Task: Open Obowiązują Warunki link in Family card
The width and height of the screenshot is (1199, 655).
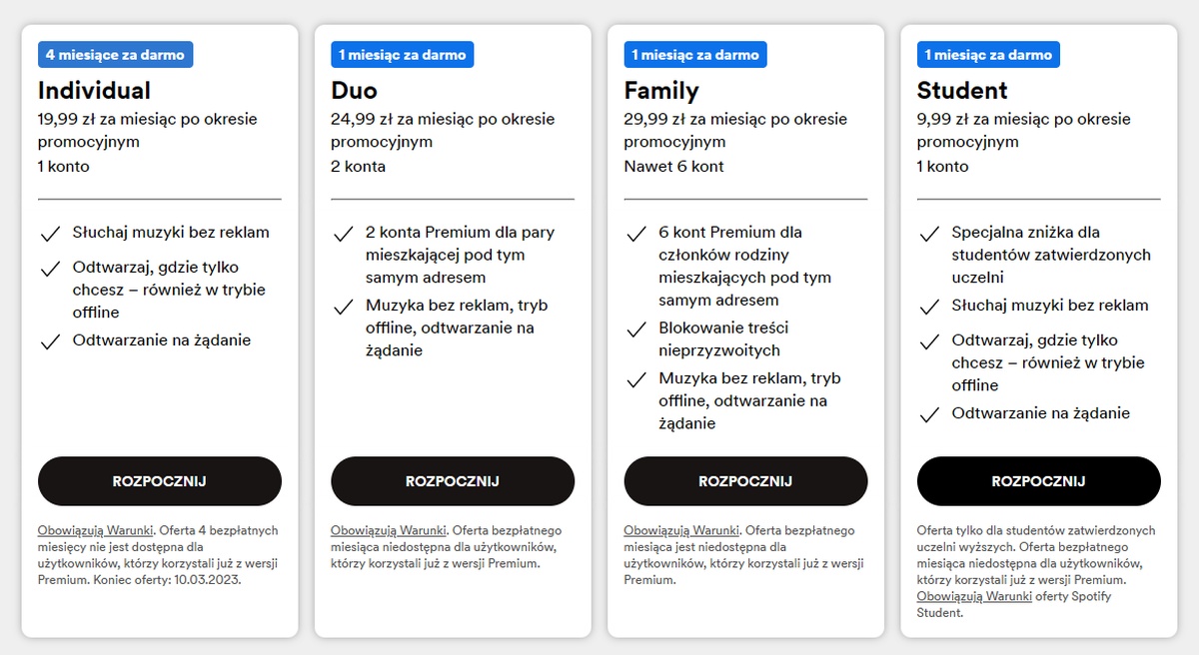Action: pyautogui.click(x=681, y=531)
